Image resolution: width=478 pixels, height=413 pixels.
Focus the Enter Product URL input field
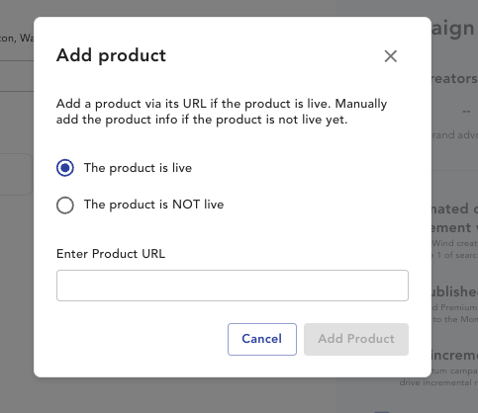(233, 286)
